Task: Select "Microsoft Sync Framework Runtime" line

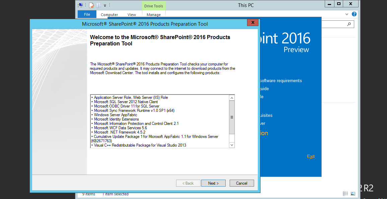Action: point(133,110)
